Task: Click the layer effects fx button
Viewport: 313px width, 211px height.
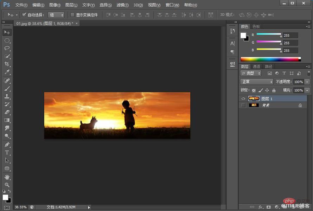Action: click(x=261, y=207)
